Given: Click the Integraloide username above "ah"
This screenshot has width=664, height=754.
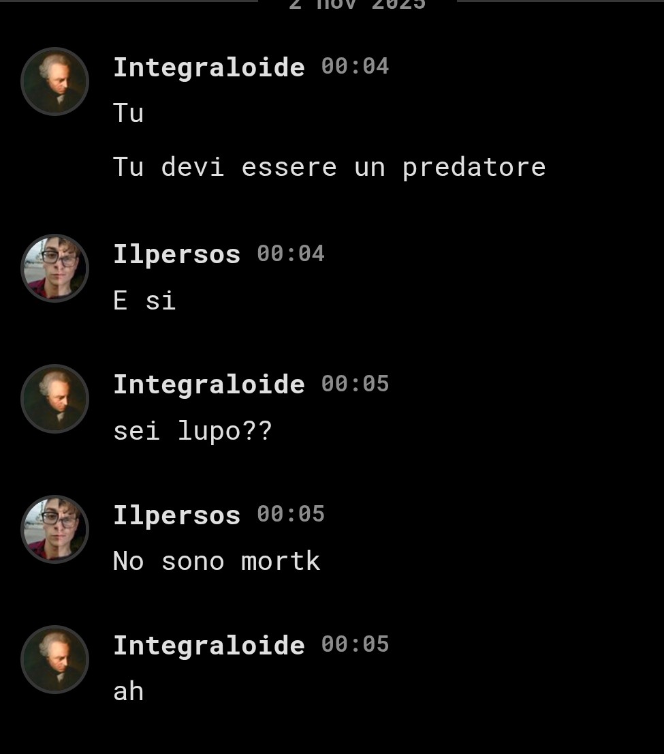Looking at the screenshot, I should pyautogui.click(x=209, y=646).
